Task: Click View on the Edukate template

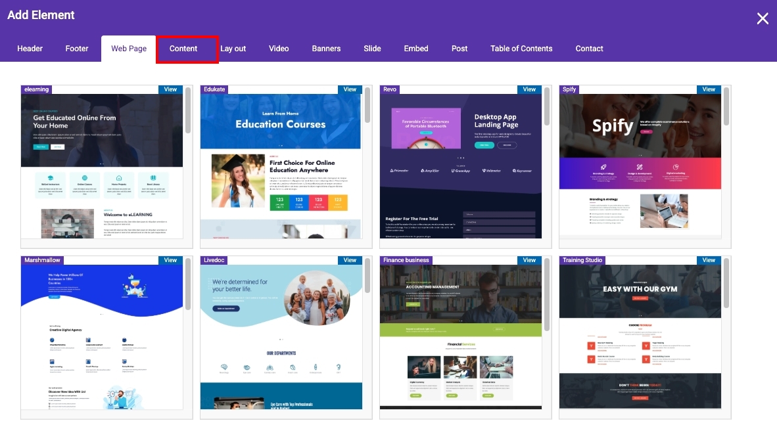Action: point(350,89)
